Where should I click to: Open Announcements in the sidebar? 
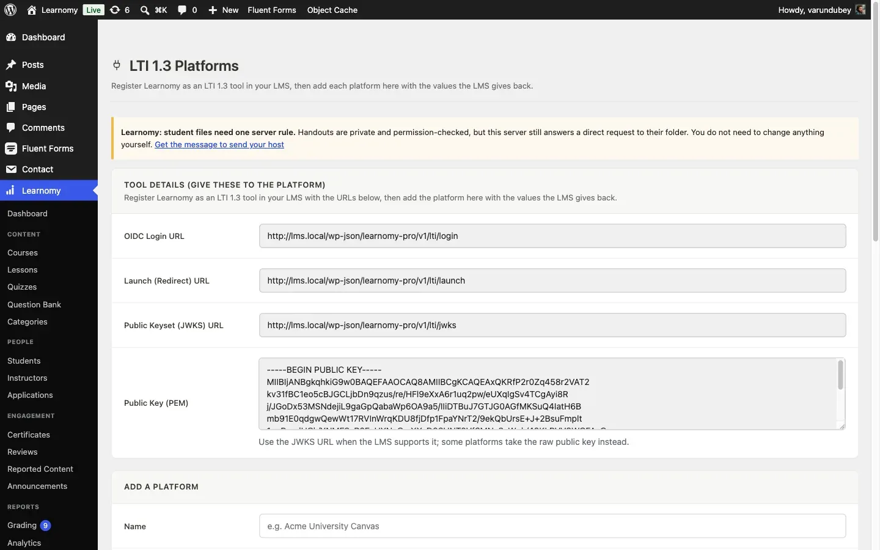click(x=37, y=486)
